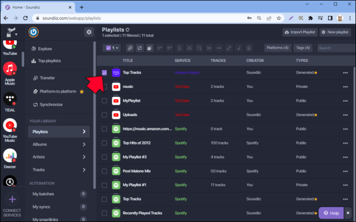Click the Connect Services plus icon

12,199
